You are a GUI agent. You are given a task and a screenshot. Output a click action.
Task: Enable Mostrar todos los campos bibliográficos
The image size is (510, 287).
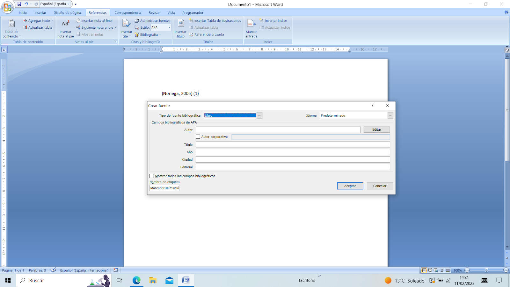pos(152,176)
